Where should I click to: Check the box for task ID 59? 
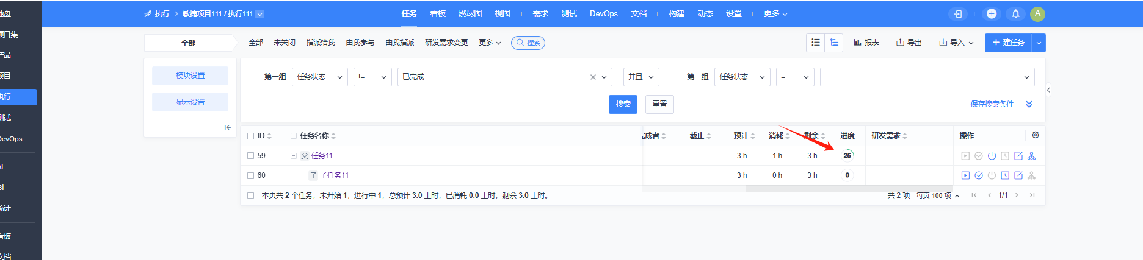click(x=250, y=156)
